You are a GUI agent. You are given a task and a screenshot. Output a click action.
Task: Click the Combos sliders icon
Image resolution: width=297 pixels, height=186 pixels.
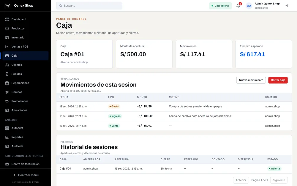click(7, 92)
